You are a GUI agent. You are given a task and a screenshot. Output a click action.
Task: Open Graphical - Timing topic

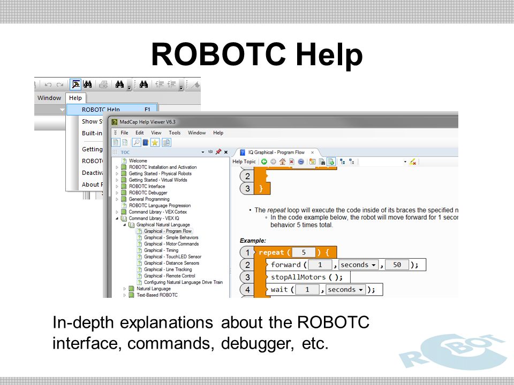point(161,250)
